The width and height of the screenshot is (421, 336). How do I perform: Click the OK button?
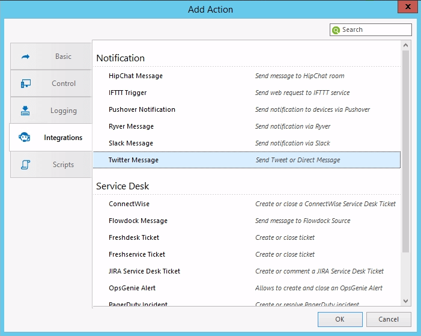(x=340, y=319)
